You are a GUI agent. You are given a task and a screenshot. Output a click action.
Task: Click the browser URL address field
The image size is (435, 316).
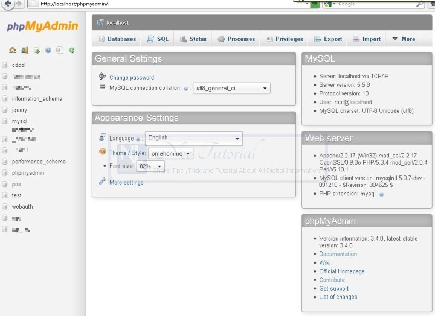pyautogui.click(x=169, y=4)
